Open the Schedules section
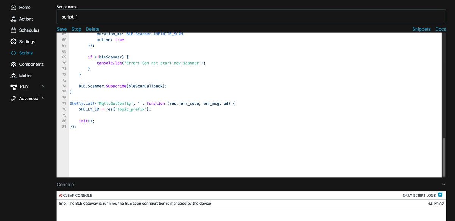Image resolution: width=455 pixels, height=221 pixels. tap(29, 30)
